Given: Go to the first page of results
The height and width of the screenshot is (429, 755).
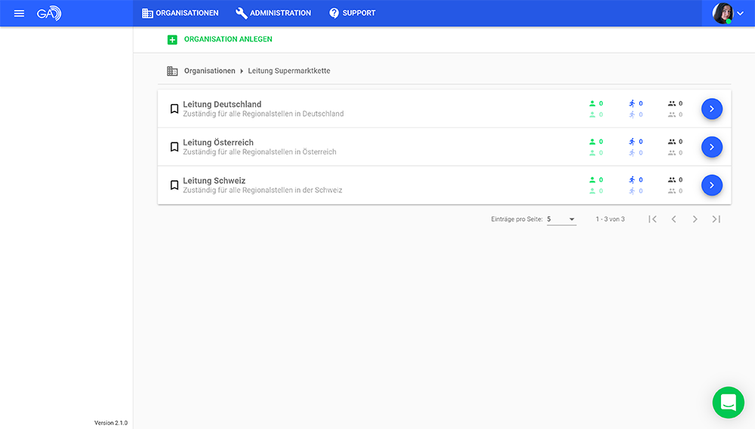Looking at the screenshot, I should coord(652,219).
